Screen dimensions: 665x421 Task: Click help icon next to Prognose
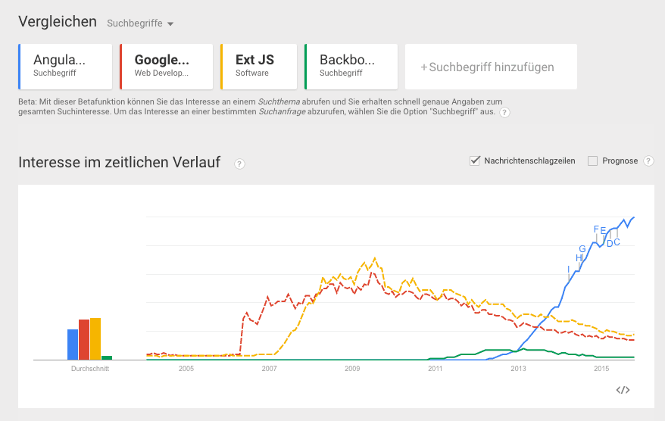click(648, 161)
